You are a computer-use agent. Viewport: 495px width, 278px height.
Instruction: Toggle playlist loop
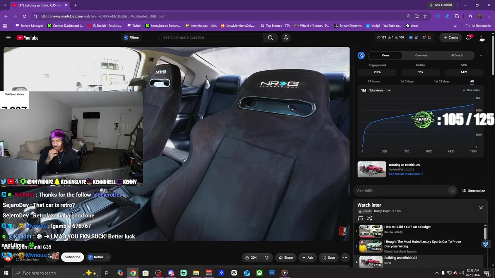[360, 218]
